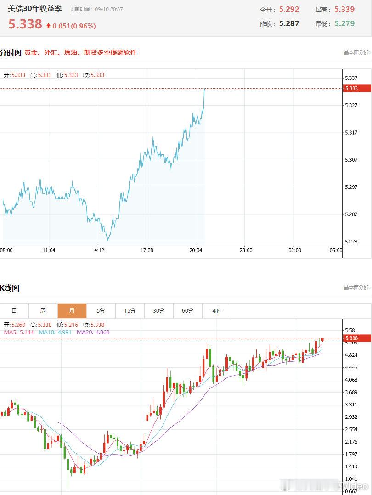Click the latest red monthly candlestick
The image size is (372, 495).
point(322,340)
